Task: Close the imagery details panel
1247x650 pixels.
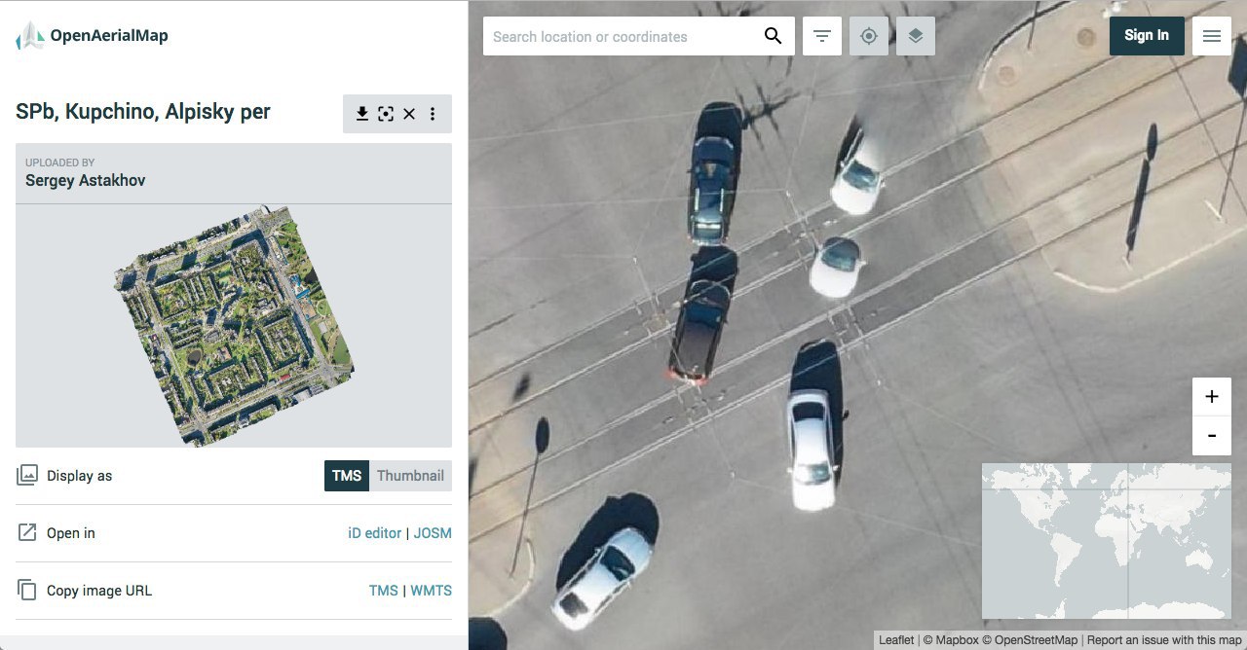Action: [409, 114]
